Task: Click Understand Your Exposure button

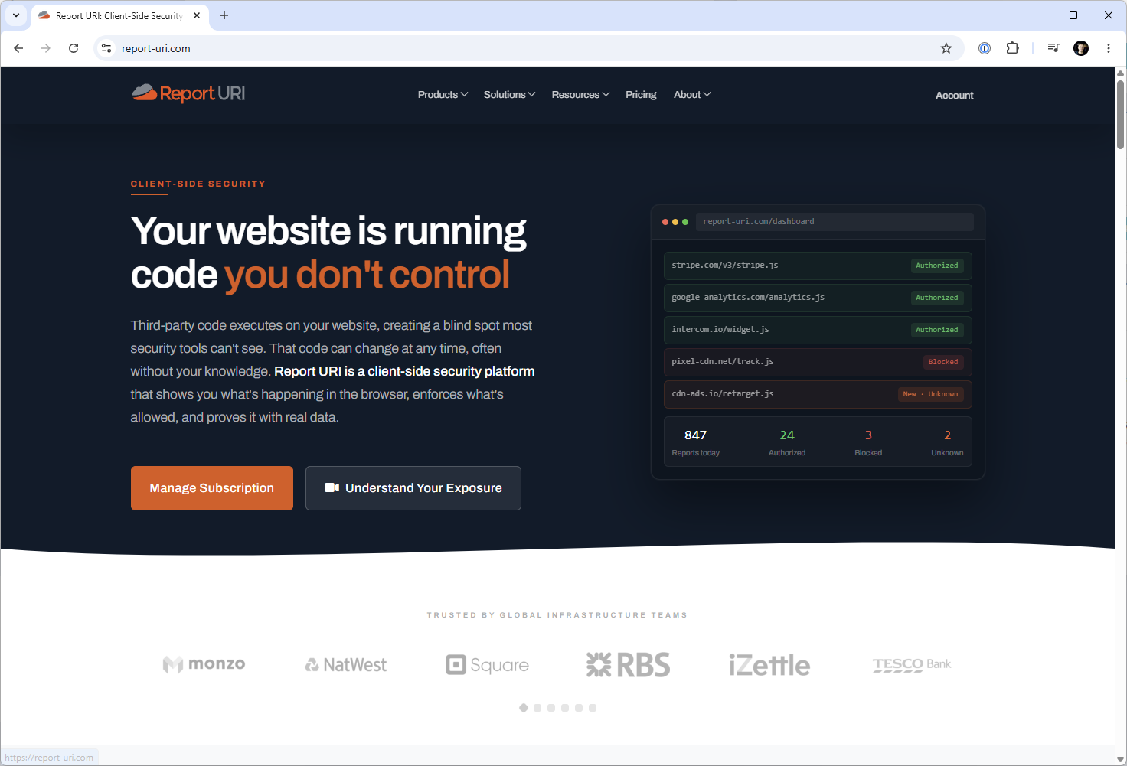Action: click(413, 488)
